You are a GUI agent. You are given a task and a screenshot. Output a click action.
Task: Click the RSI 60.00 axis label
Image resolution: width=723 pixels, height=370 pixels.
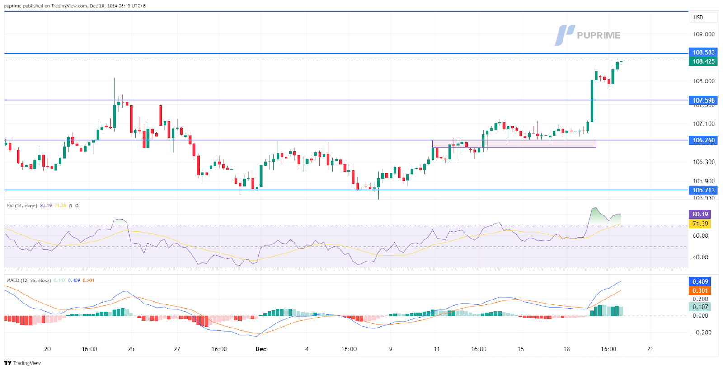pyautogui.click(x=700, y=236)
